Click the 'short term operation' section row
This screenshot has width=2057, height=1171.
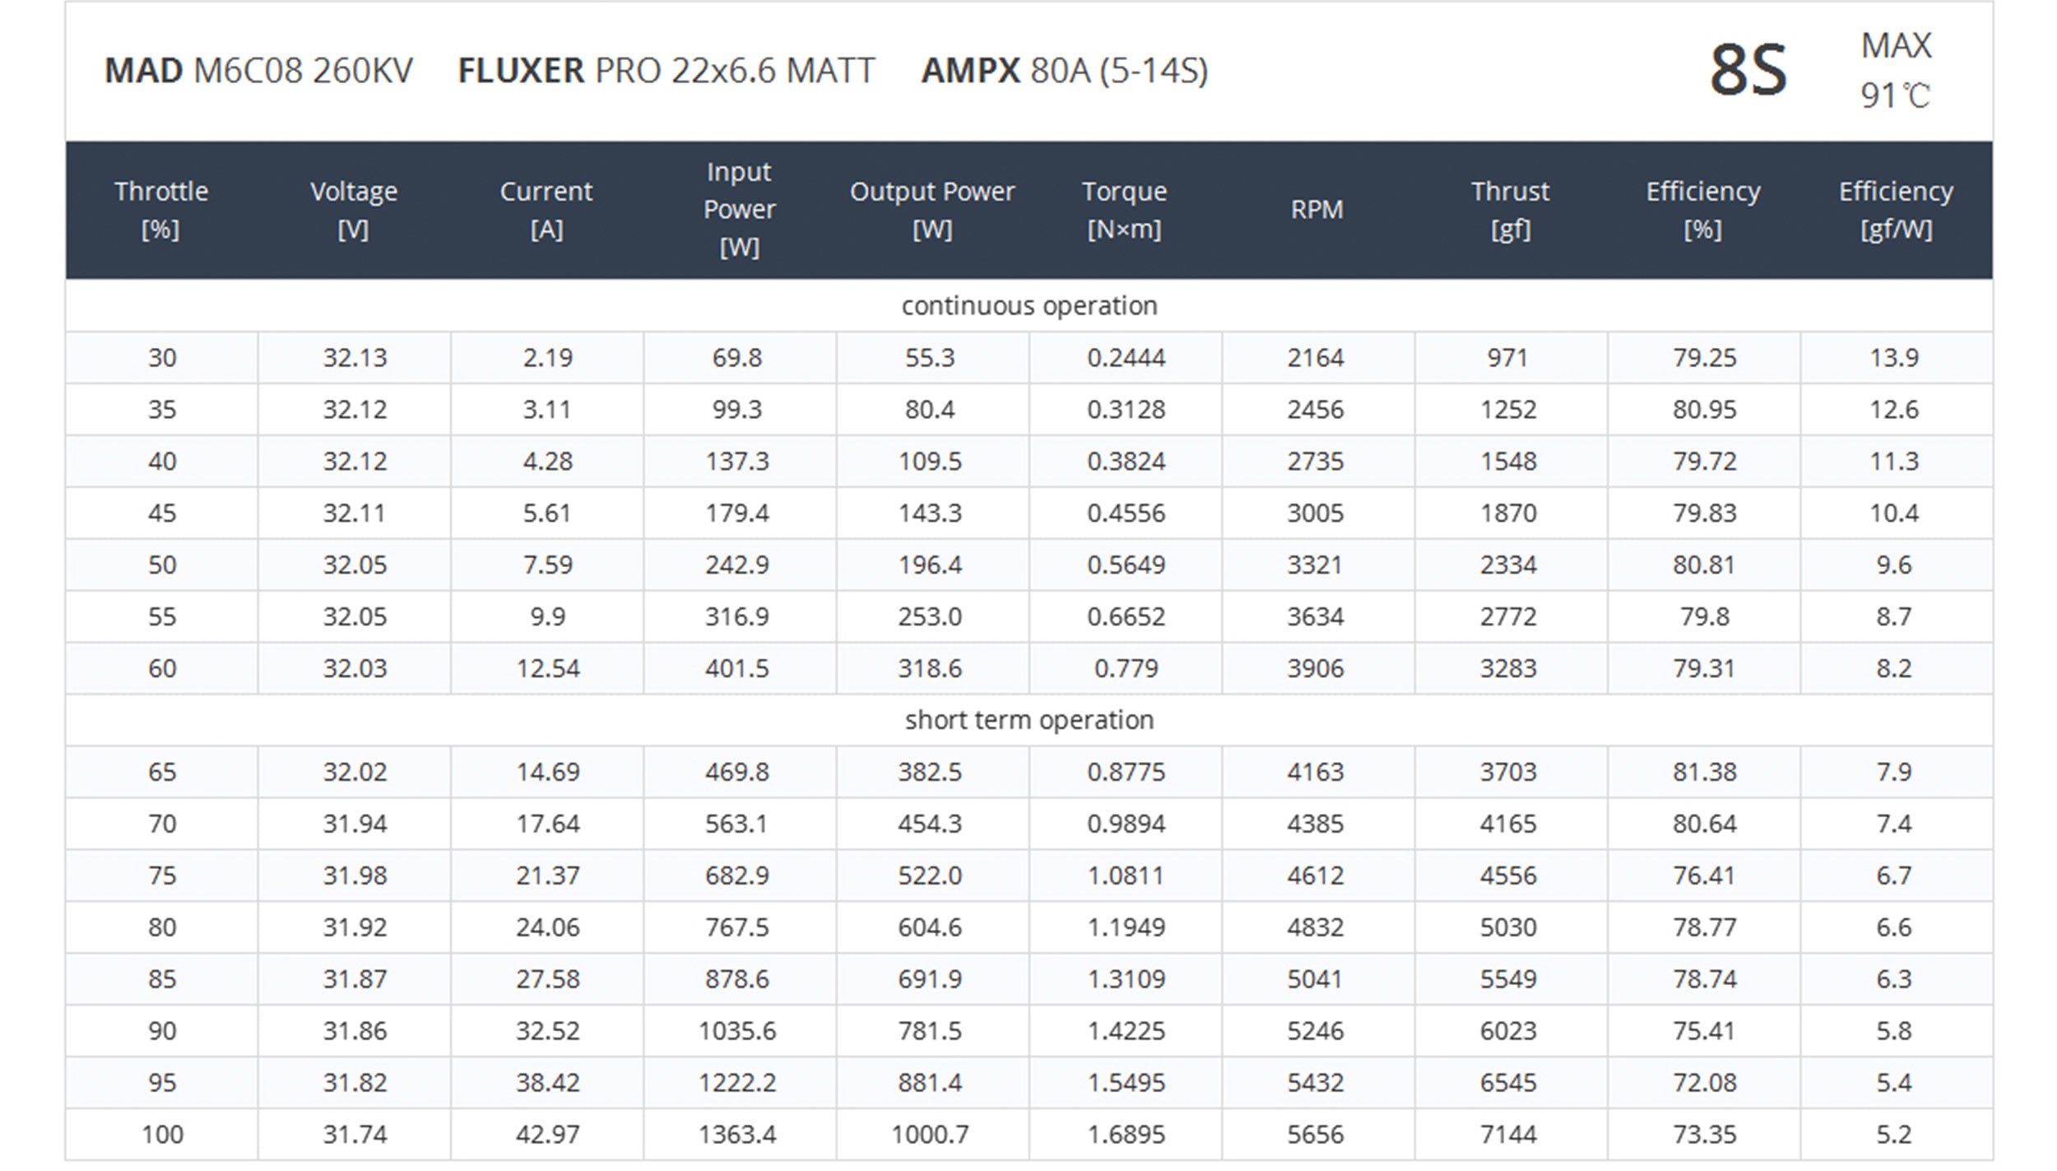point(1028,720)
